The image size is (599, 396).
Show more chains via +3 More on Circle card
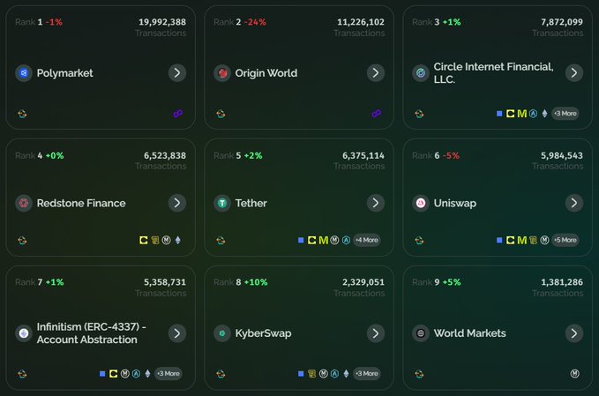[x=565, y=114]
